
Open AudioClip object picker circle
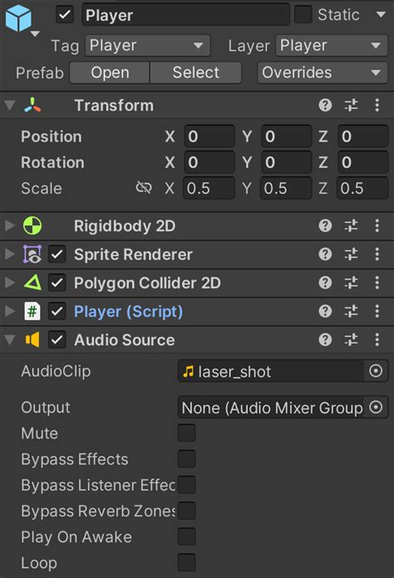[376, 371]
